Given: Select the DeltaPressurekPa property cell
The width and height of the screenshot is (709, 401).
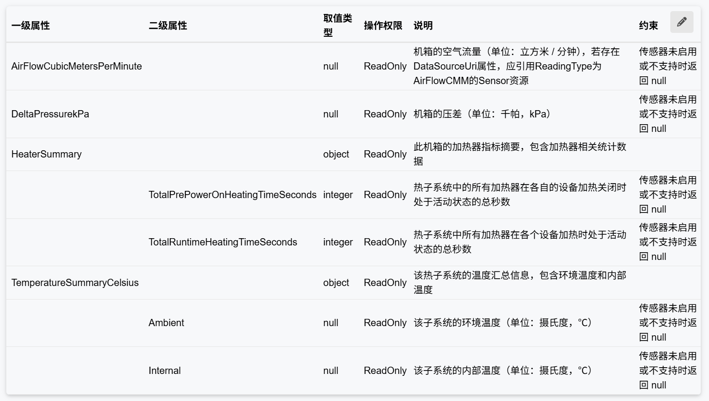Looking at the screenshot, I should tap(50, 114).
